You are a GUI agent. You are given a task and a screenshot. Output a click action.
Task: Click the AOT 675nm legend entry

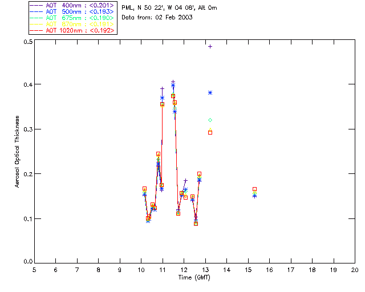coord(72,18)
